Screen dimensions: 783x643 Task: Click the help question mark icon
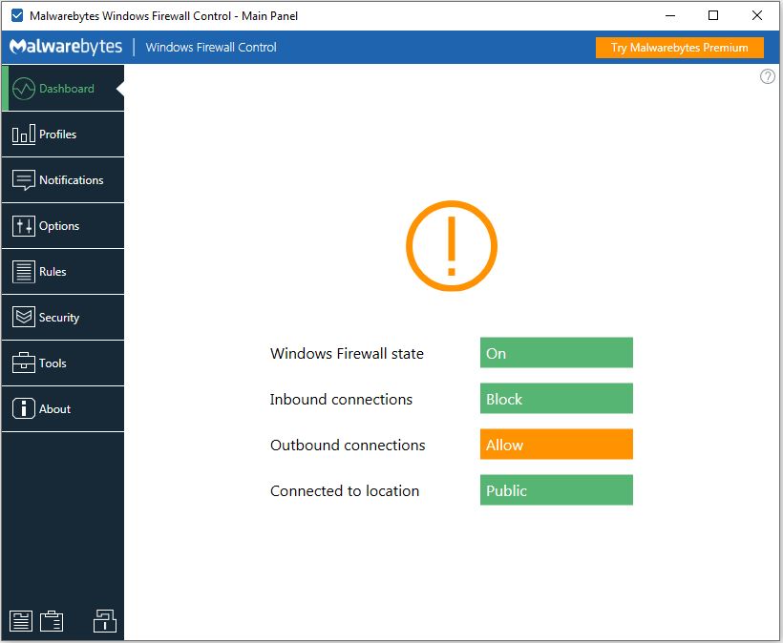767,76
